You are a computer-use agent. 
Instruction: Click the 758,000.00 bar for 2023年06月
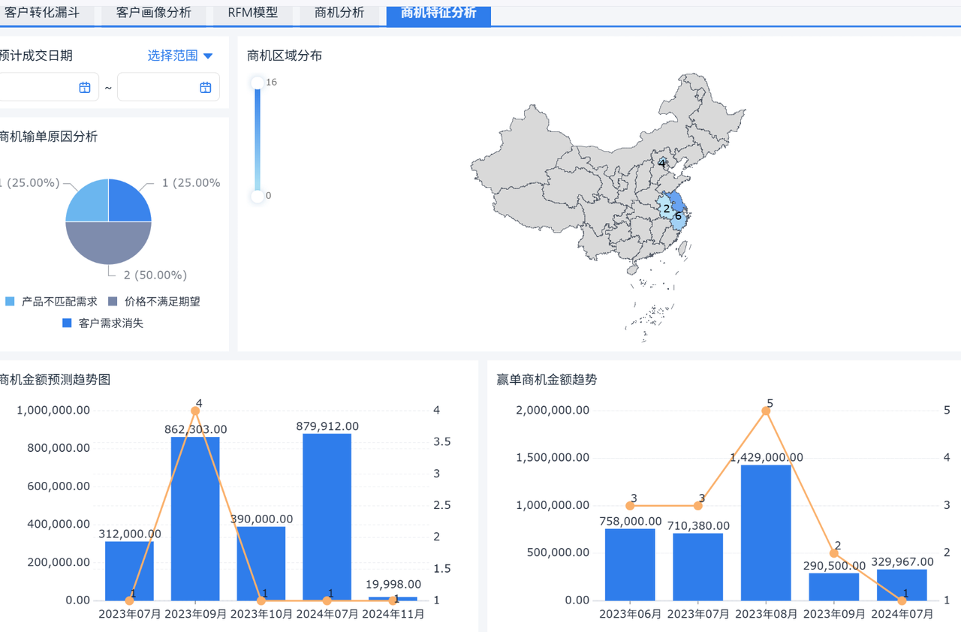coord(630,564)
